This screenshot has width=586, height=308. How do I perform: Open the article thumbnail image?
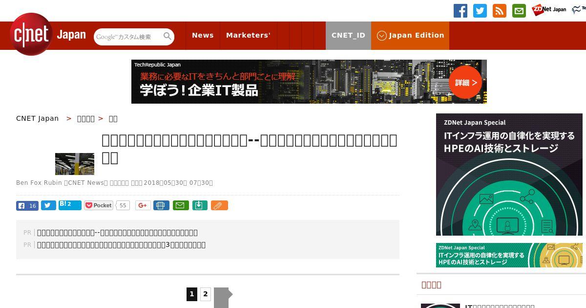point(75,164)
